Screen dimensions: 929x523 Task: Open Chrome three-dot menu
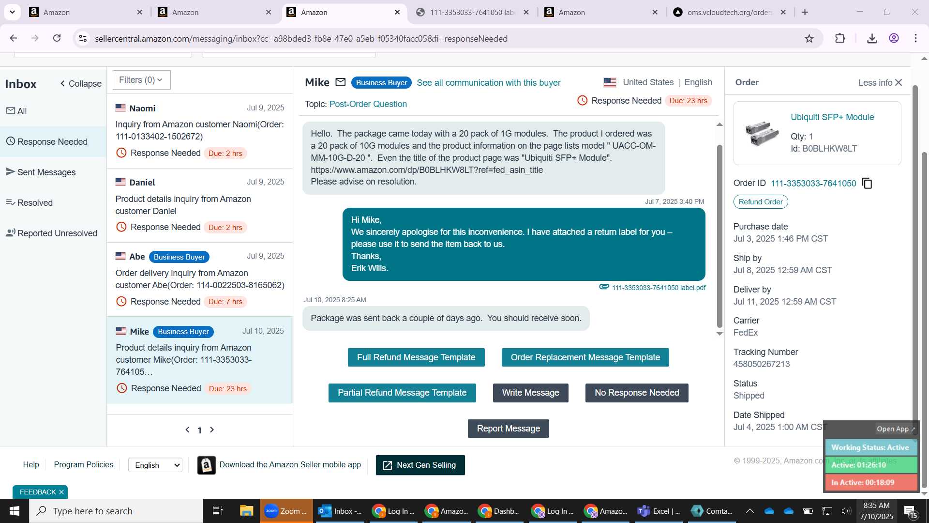(x=915, y=38)
